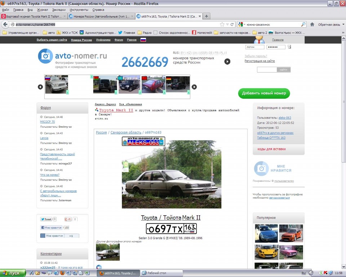Image resolution: width=346 pixels, height=277 pixels.
Task: Open the Homecredit bookmark
Action: (202, 32)
